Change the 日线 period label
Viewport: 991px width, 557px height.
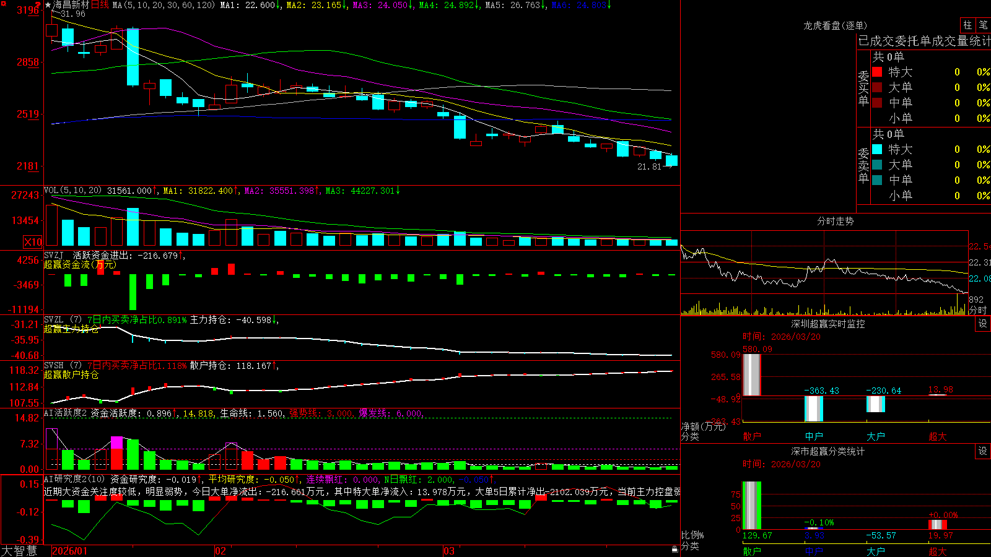100,5
